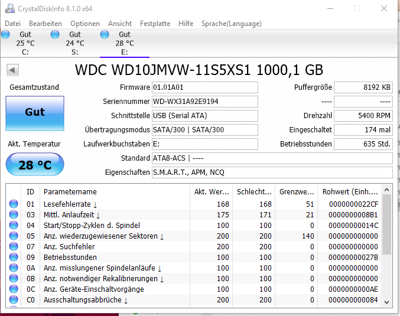Click the Seriennummer field WD-WX31A92E9194
This screenshot has height=316, width=400.
[205, 102]
